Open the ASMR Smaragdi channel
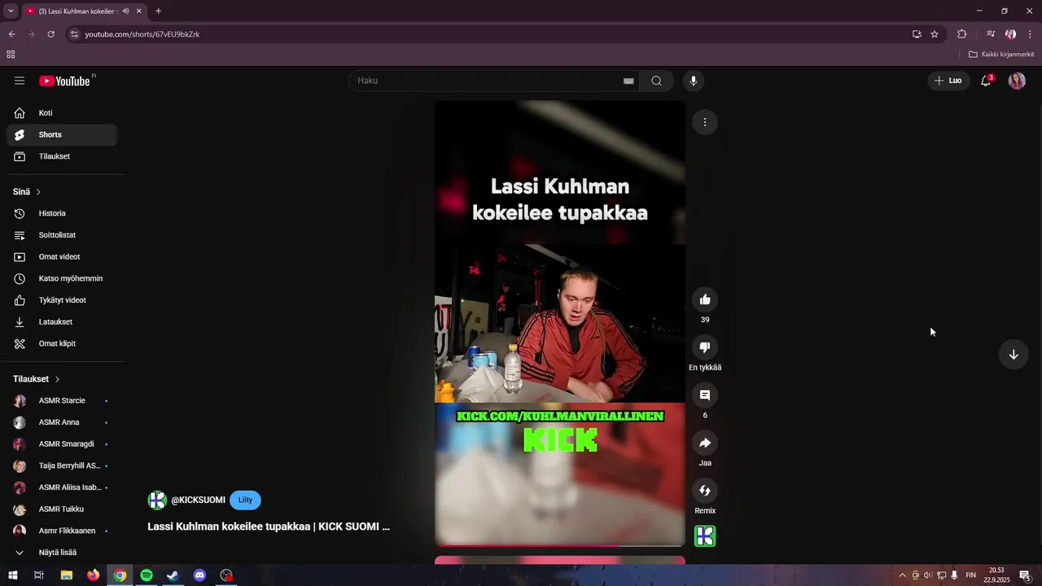Viewport: 1042px width, 586px height. tap(62, 444)
